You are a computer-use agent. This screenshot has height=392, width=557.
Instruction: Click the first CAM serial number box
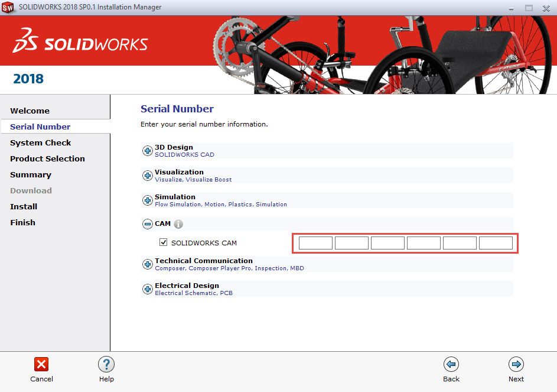click(315, 243)
